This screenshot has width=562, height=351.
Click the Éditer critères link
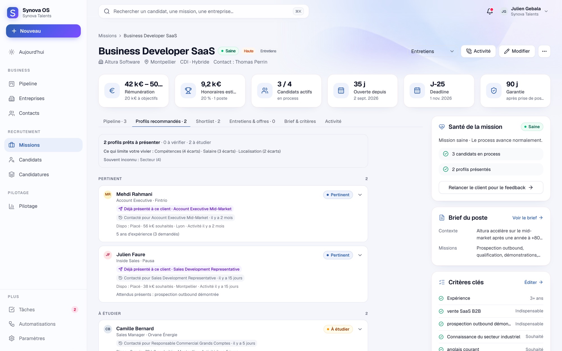tap(533, 282)
